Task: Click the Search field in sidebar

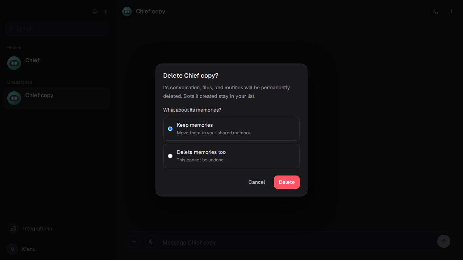Action: [57, 29]
